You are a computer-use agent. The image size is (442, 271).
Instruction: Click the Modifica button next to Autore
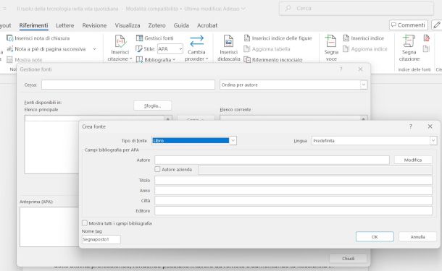tap(413, 160)
